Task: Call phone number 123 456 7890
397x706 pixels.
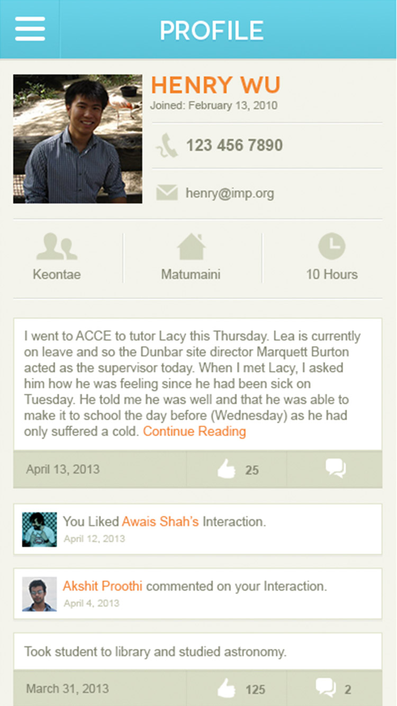Action: 234,146
